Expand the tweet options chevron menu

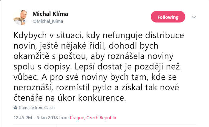point(193,17)
